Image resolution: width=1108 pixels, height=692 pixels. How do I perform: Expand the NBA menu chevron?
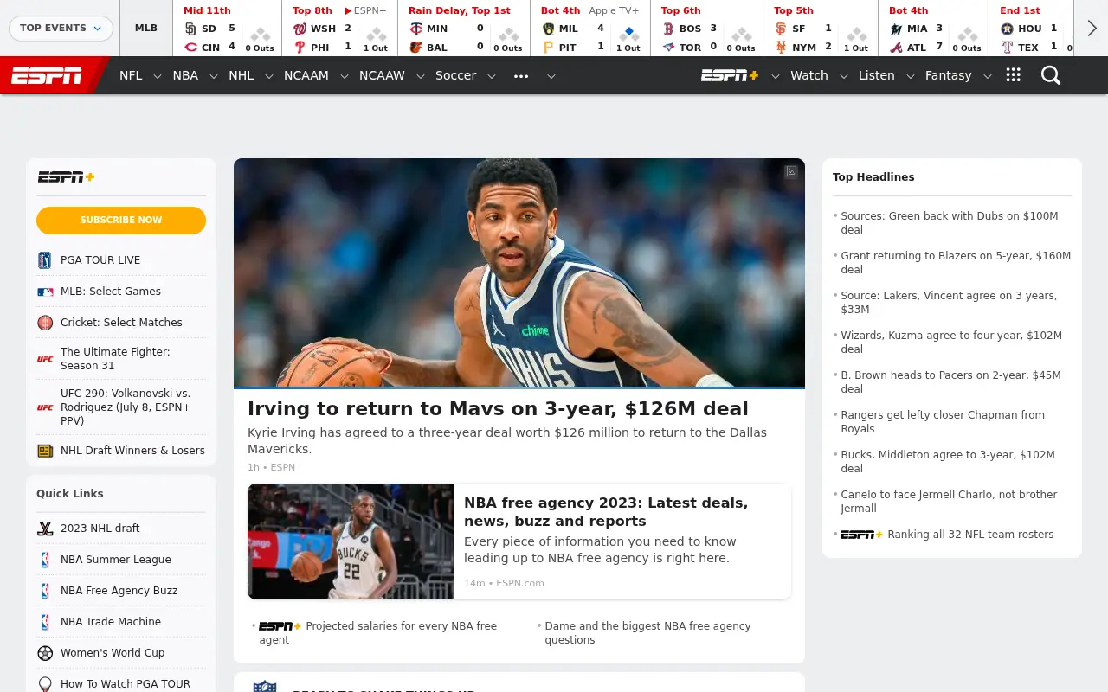[x=213, y=76]
